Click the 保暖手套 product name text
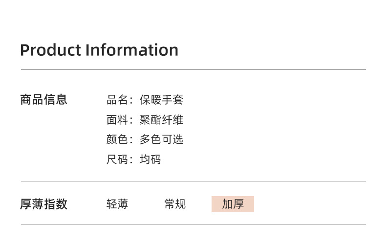 point(161,100)
